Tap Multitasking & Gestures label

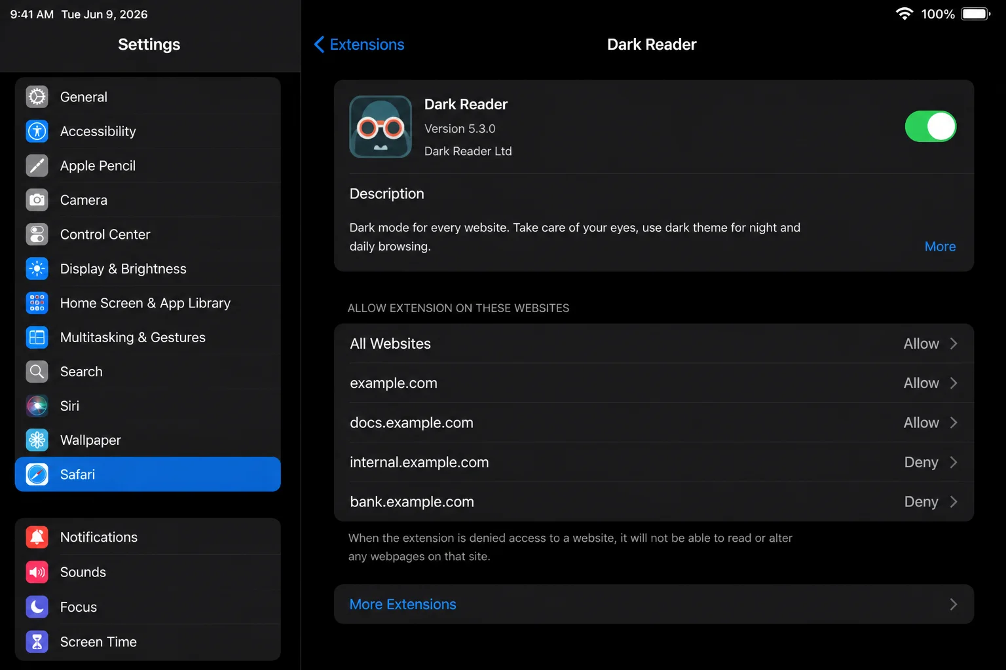[x=133, y=338]
